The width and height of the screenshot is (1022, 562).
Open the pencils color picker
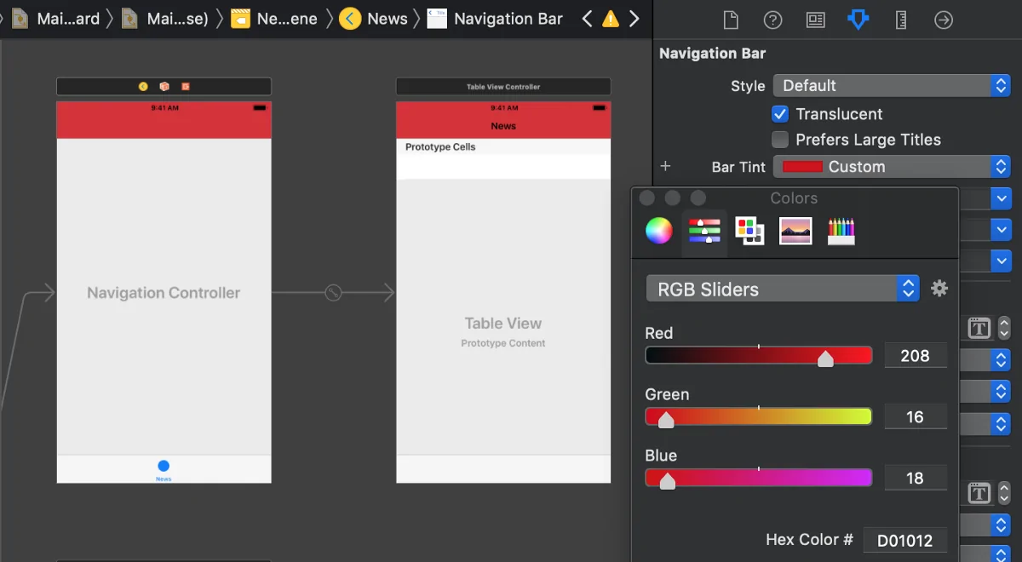coord(841,231)
